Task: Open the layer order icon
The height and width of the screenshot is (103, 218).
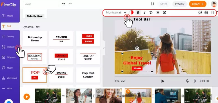Action: pos(206,13)
